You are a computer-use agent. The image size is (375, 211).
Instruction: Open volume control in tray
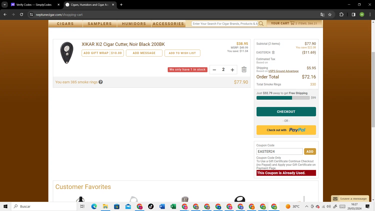pos(329,206)
